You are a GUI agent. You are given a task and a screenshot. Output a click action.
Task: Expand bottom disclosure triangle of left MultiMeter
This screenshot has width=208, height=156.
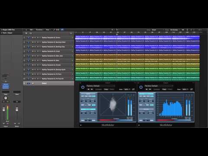(81, 125)
